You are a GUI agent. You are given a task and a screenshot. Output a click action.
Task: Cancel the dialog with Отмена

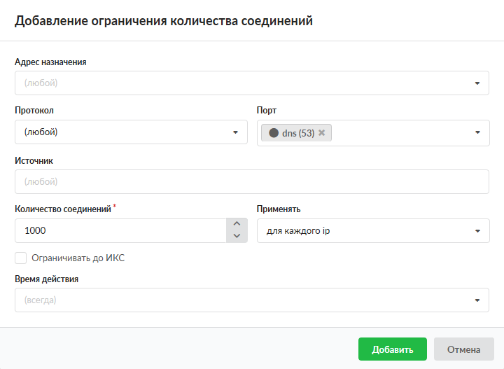[464, 349]
